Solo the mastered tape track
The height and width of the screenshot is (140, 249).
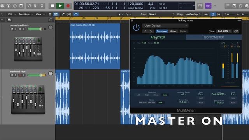coord(16,75)
